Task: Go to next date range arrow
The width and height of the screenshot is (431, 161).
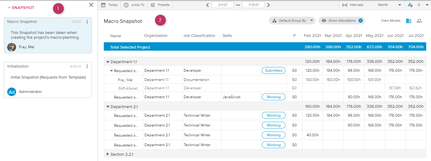Action: (x=268, y=5)
